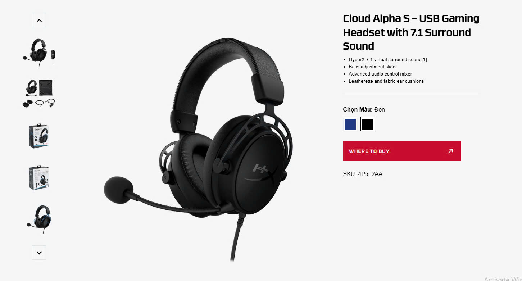View the back packaging box thumbnail
This screenshot has width=522, height=281.
pyautogui.click(x=39, y=178)
